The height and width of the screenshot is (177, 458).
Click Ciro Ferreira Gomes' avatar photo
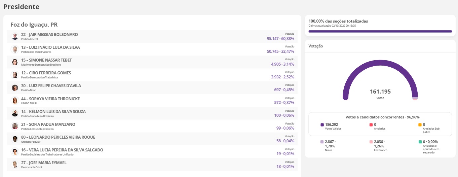tap(15, 75)
